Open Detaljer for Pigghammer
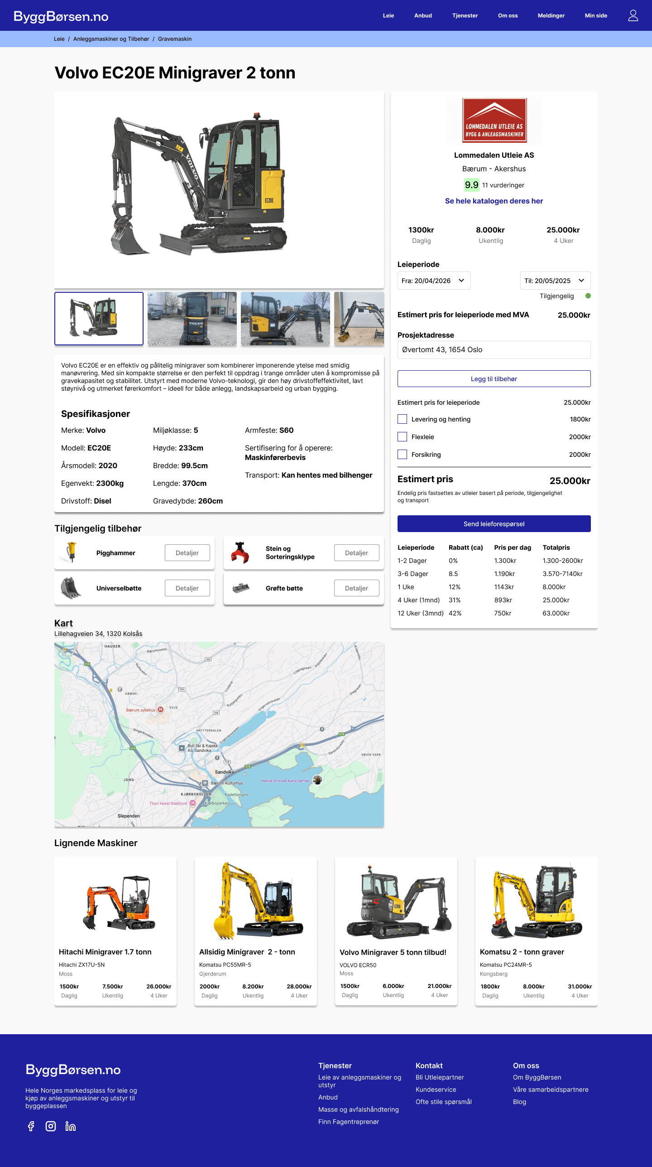The width and height of the screenshot is (652, 1167). pos(187,552)
